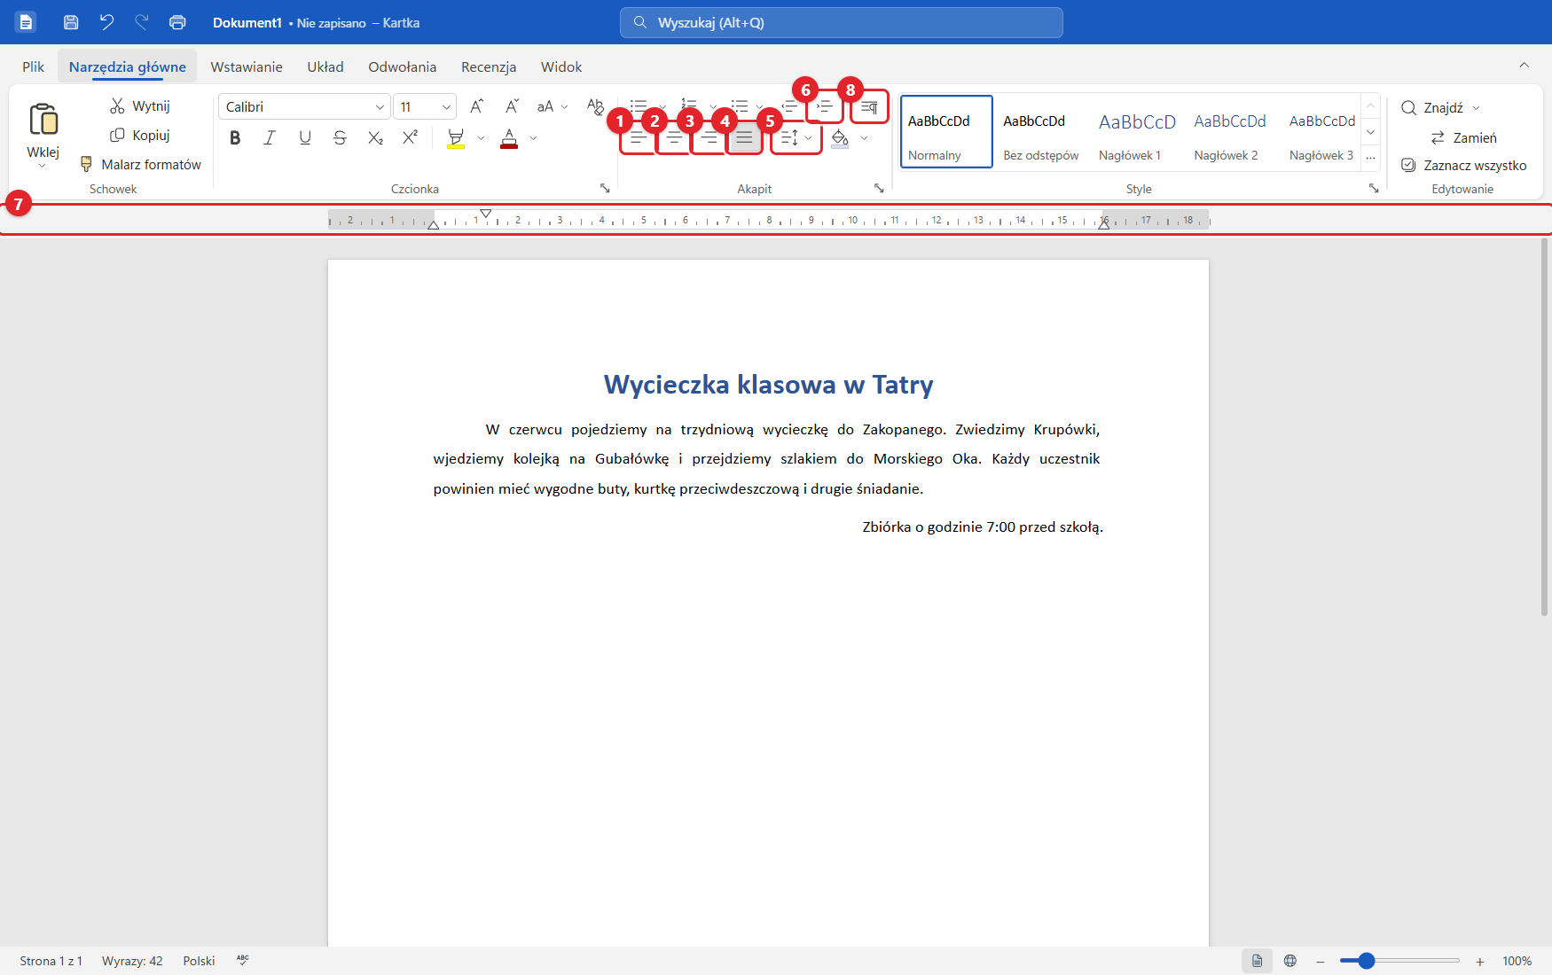Open the spelling check icon in the status bar
1552x975 pixels.
click(x=243, y=960)
